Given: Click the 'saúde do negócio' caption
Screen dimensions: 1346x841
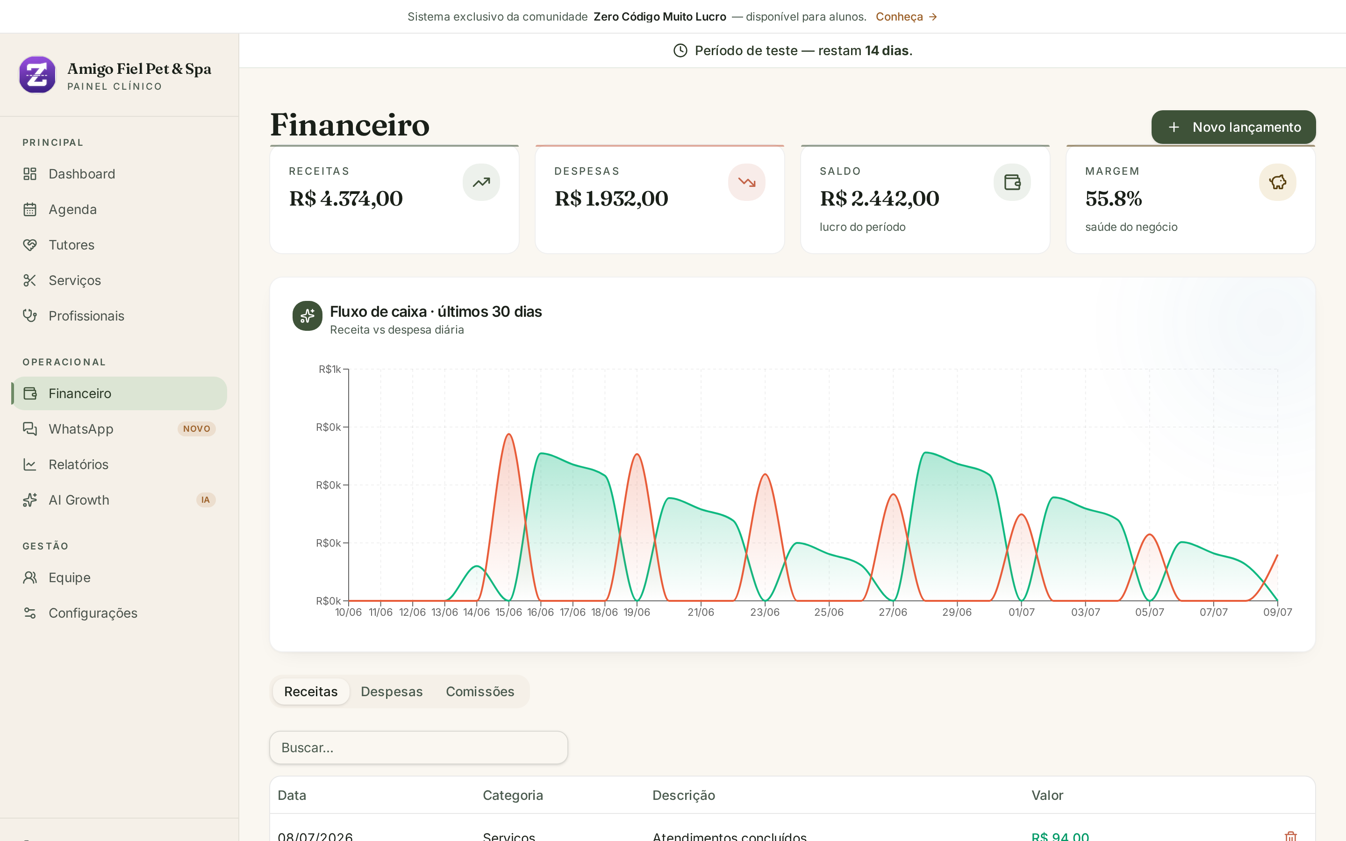Looking at the screenshot, I should [x=1131, y=227].
